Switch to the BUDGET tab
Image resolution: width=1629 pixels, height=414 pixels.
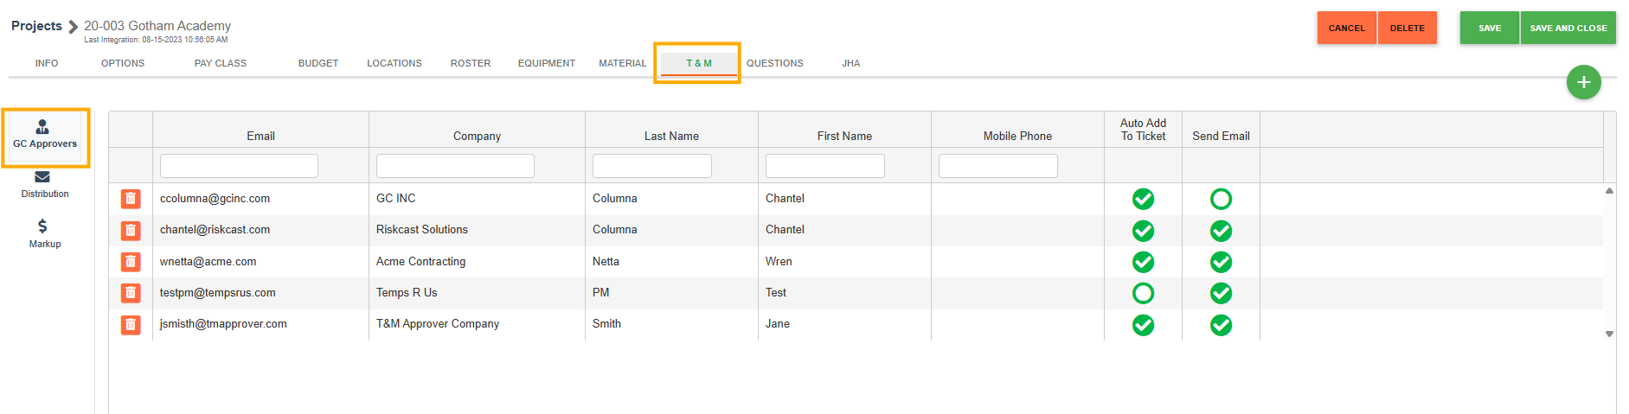pos(318,63)
